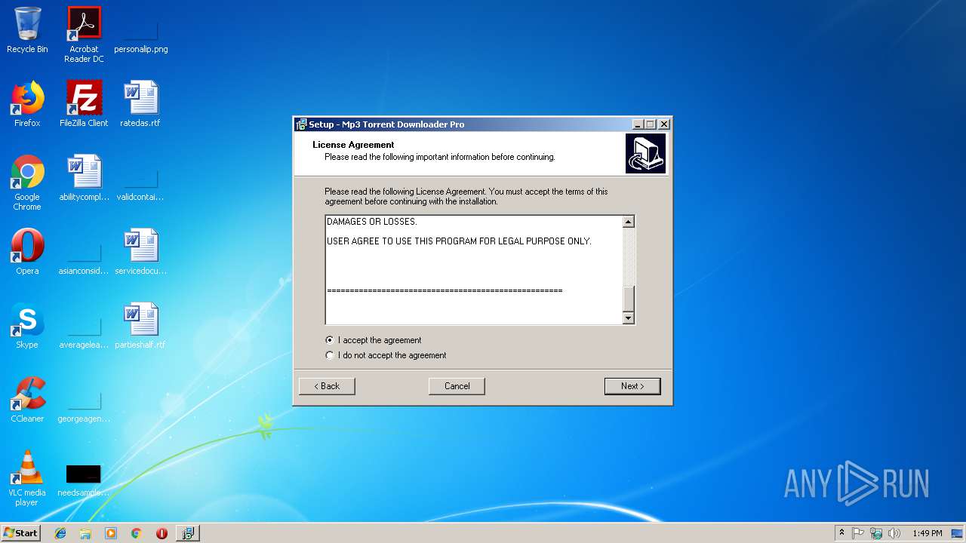
Task: Launch Skype from the desktop
Action: 27,326
